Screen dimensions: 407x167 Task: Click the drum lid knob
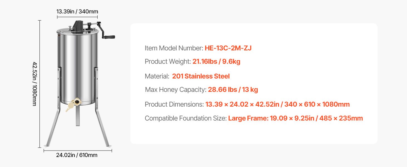(71, 27)
